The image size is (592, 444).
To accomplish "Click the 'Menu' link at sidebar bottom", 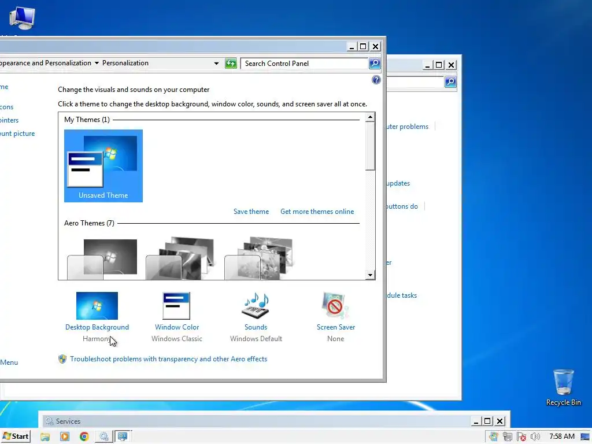I will point(9,362).
